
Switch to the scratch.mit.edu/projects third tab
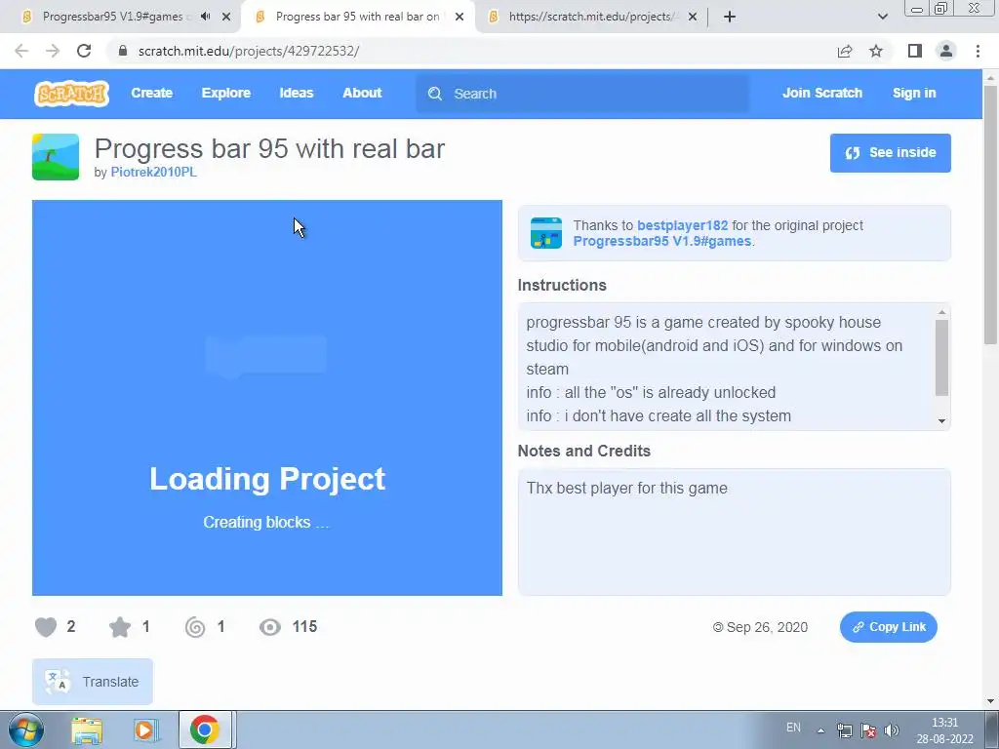point(590,17)
